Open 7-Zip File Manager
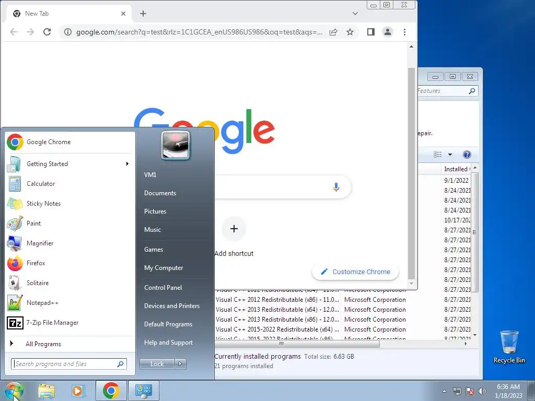This screenshot has height=401, width=535. coord(70,323)
